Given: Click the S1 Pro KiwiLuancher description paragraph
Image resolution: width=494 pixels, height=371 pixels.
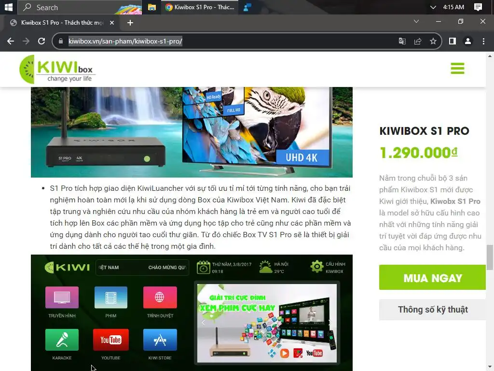Looking at the screenshot, I should [200, 217].
